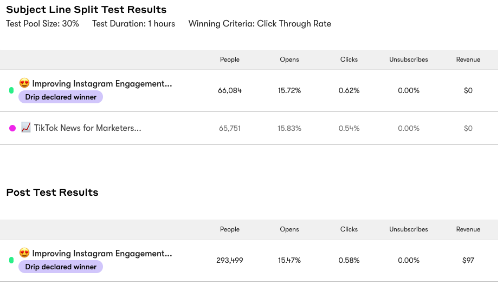Click the People column header in Split Test table
Viewport: 503px width, 285px height.
230,59
